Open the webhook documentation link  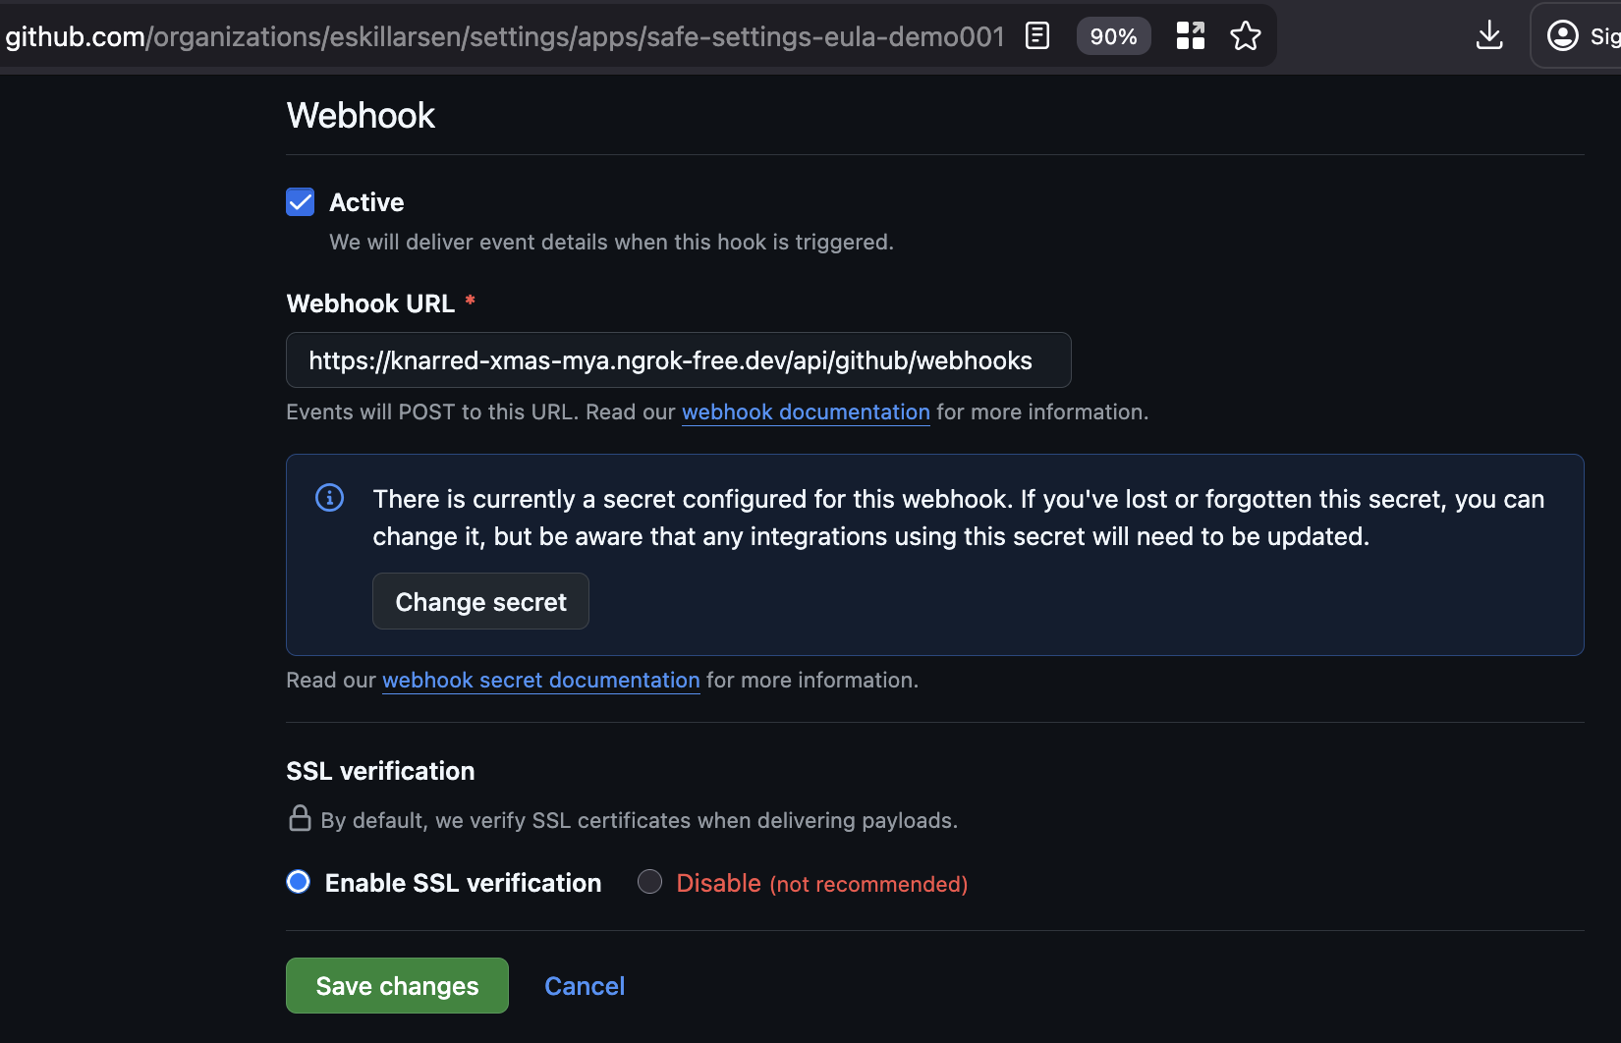click(805, 412)
